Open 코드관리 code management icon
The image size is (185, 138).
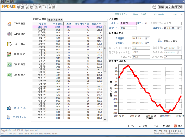9,54
